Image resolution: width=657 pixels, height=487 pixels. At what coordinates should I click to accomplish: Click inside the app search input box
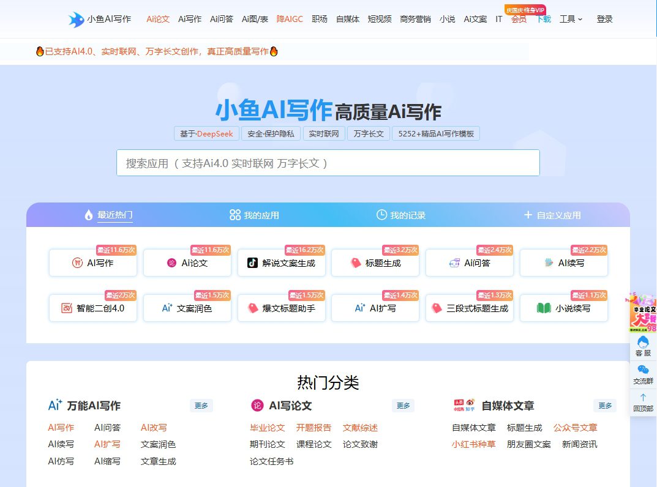point(328,162)
